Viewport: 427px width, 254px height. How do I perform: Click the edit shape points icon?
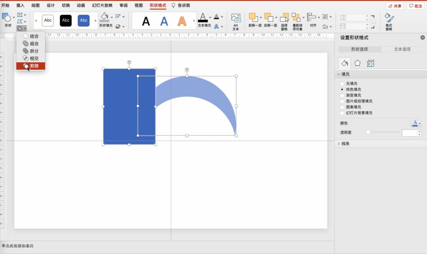tap(20, 21)
